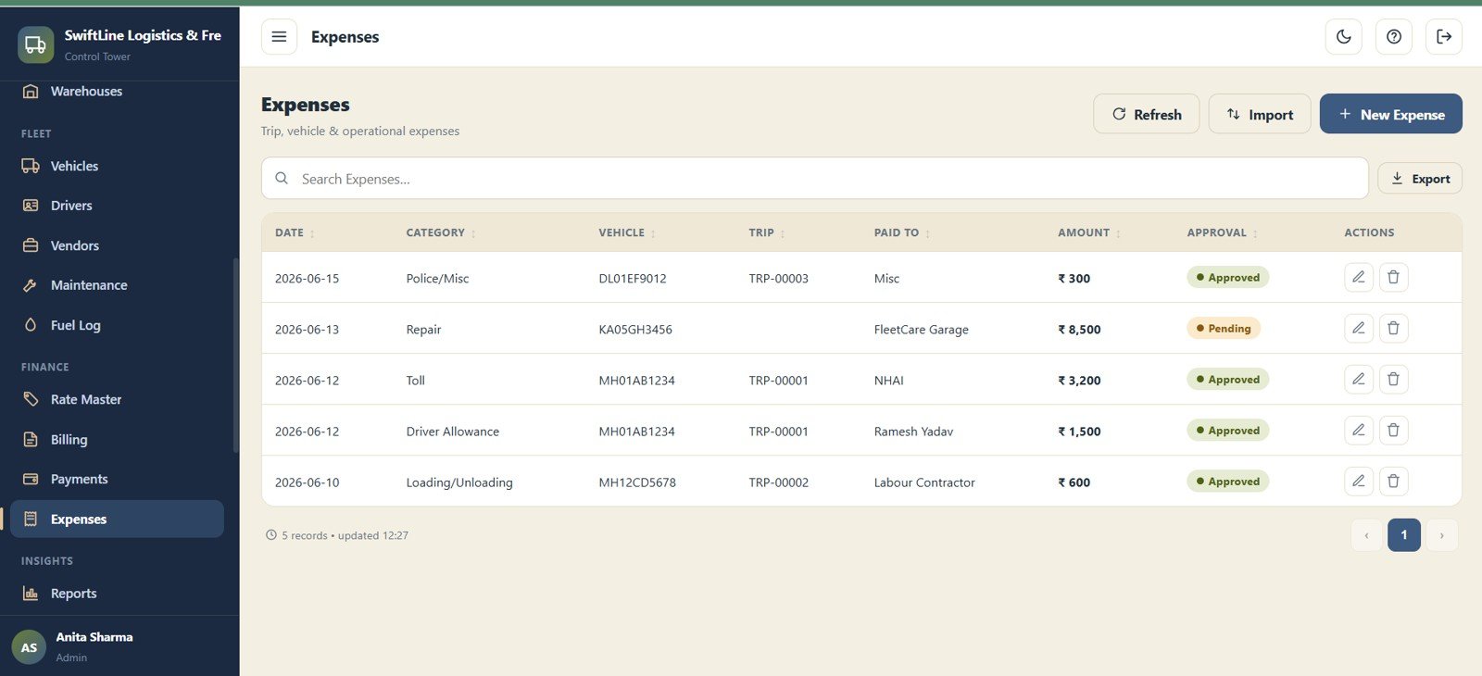
Task: Edit the Ramesh Yadav driver allowance expense
Action: pos(1358,430)
